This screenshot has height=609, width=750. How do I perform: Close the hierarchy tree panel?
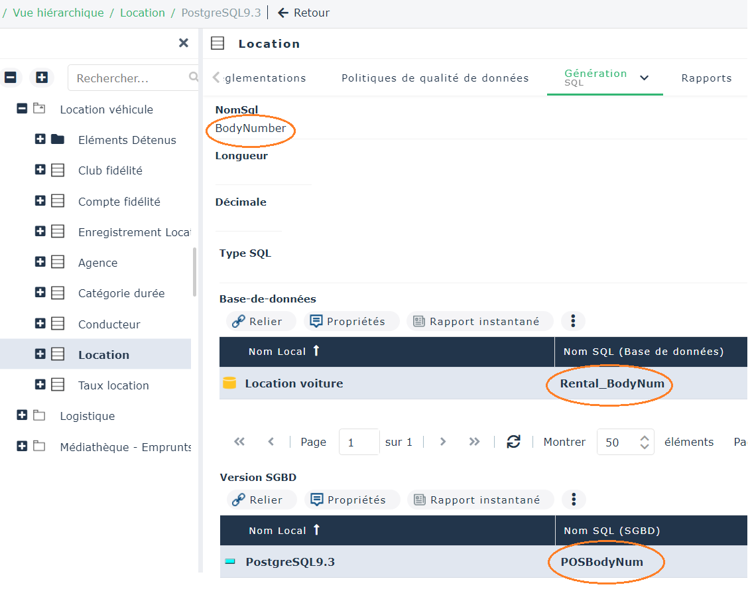click(184, 43)
